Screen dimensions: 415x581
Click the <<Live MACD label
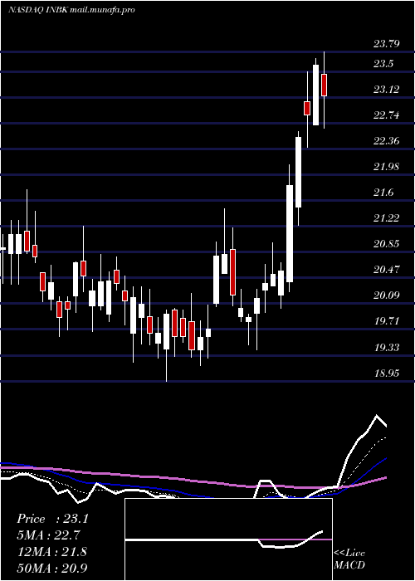[349, 559]
